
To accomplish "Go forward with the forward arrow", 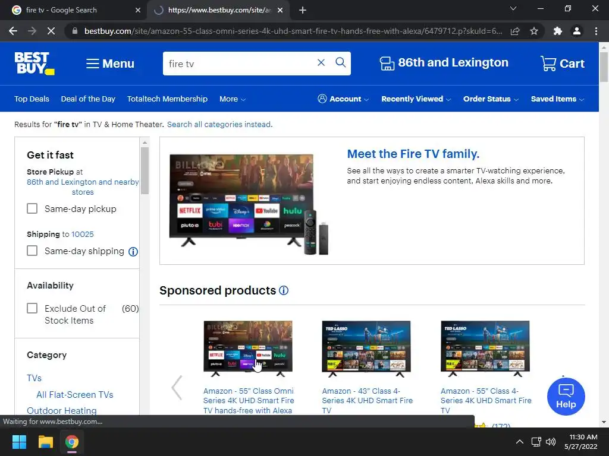I will coord(32,31).
